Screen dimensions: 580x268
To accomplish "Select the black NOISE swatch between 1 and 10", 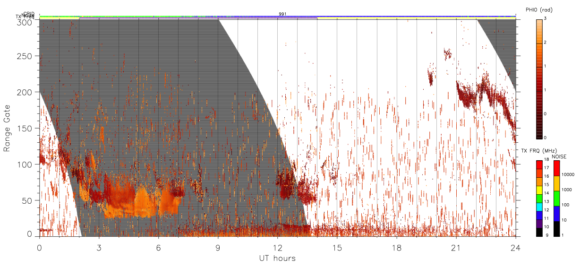I will 556,229.
